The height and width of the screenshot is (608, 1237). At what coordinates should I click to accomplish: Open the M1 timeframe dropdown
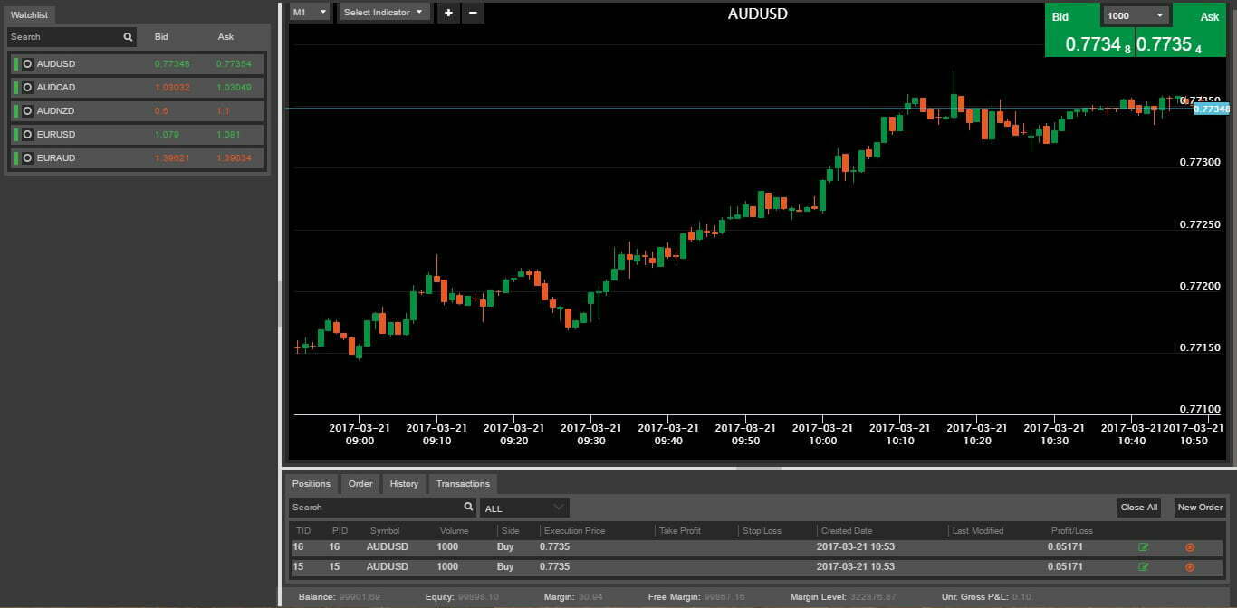[310, 13]
